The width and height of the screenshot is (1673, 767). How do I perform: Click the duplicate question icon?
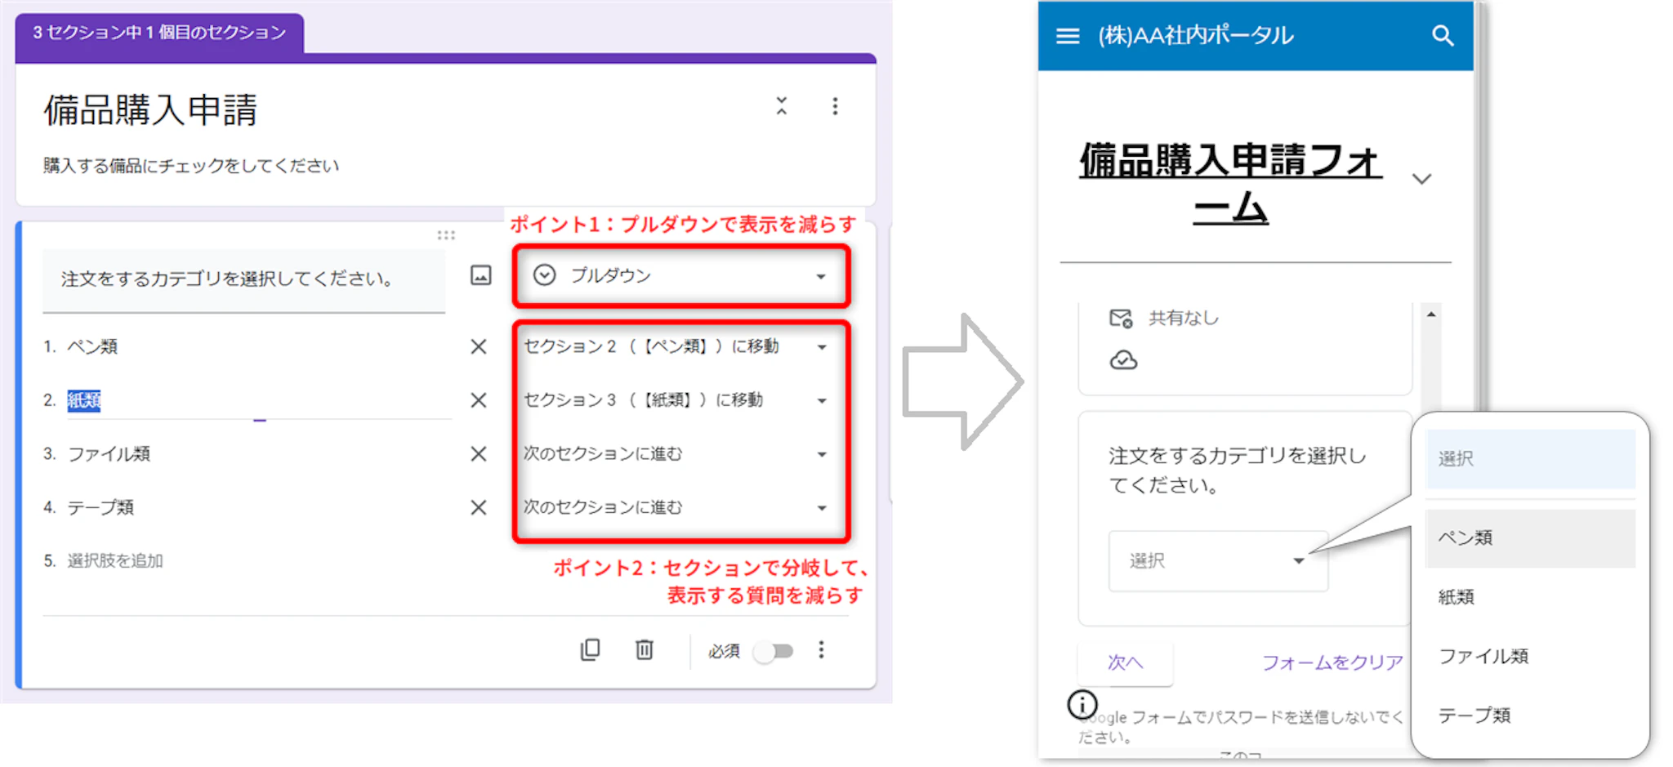click(x=590, y=650)
